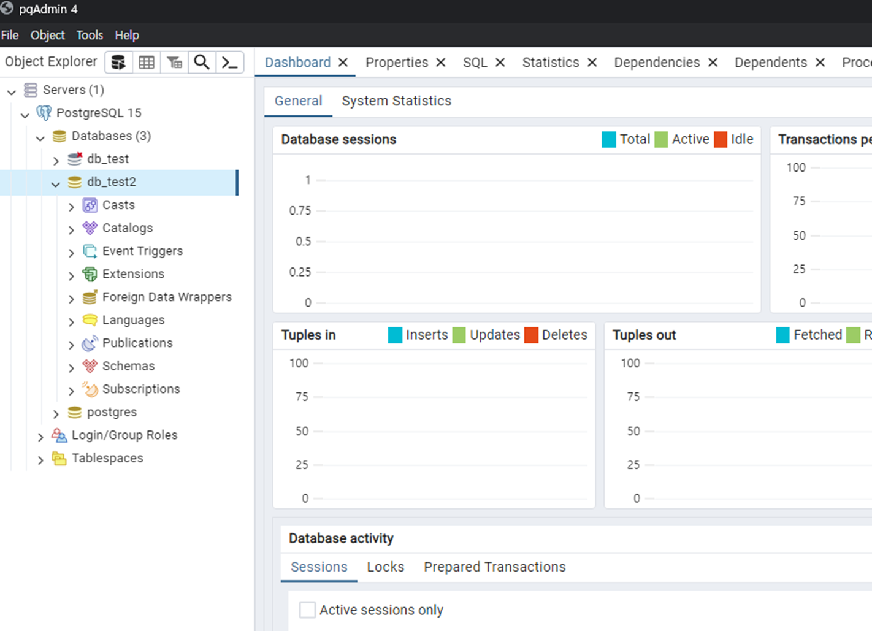Collapse the PostgreSQL 15 server node

tap(25, 115)
